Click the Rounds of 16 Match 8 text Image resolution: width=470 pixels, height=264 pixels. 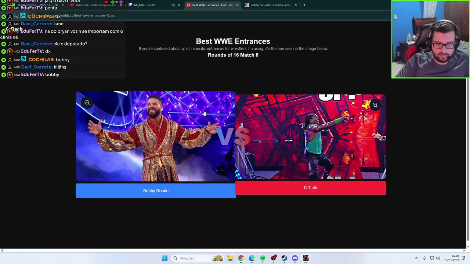[x=233, y=55]
